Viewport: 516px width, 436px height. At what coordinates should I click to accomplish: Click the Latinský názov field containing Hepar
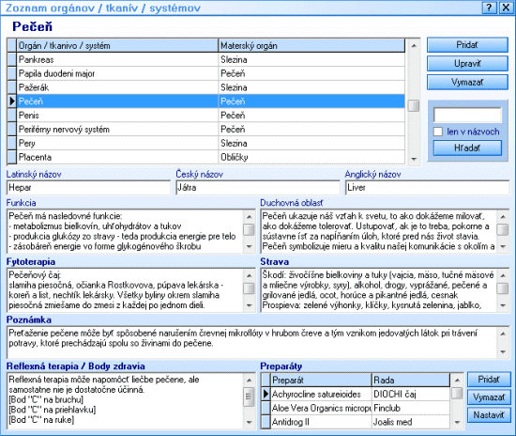(x=88, y=188)
